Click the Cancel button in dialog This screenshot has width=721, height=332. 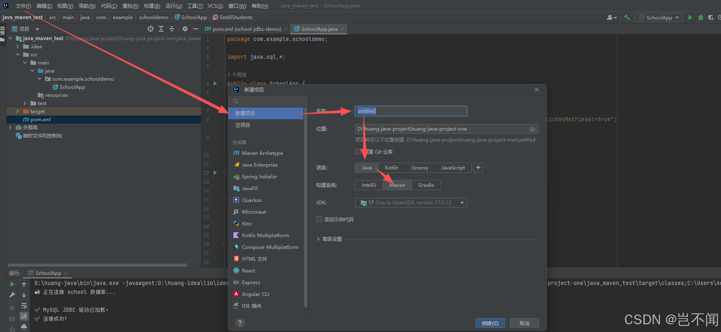(x=525, y=323)
